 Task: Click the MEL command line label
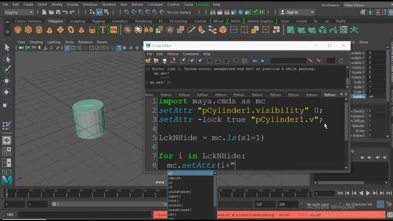(x=10, y=214)
